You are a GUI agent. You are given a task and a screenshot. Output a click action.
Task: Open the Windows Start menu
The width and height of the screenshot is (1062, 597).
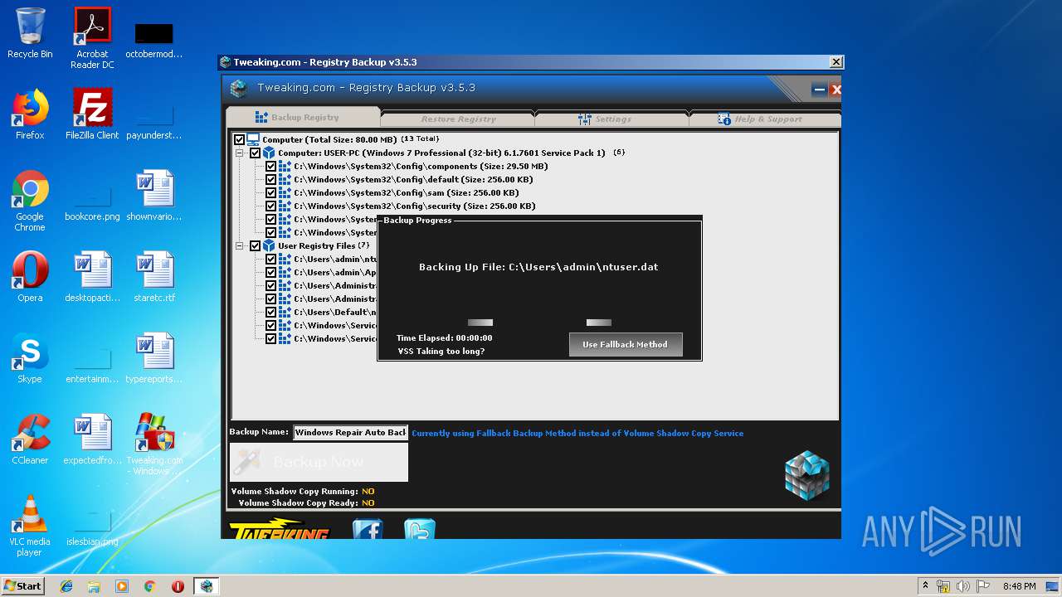[x=23, y=586]
